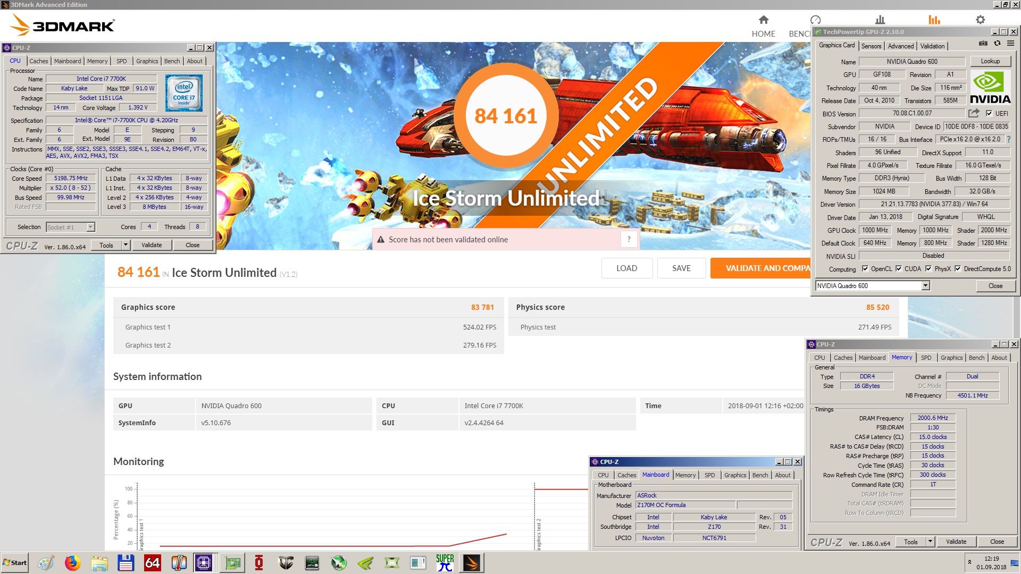Open the Graphics tab in CPU-Z CPU window
1021x574 pixels.
[x=147, y=61]
